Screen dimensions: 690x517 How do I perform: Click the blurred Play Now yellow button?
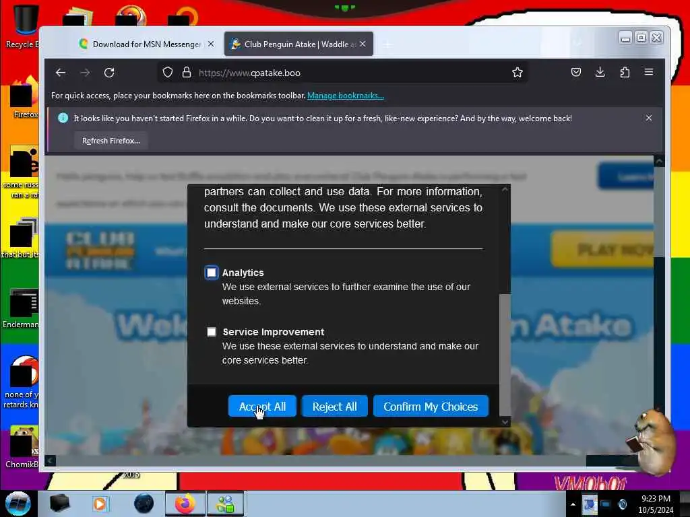tap(602, 250)
